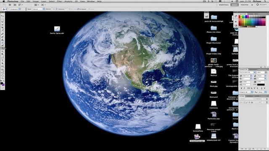Switch to the Painting workspace
Image resolution: width=269 pixels, height=151 pixels.
pos(245,5)
